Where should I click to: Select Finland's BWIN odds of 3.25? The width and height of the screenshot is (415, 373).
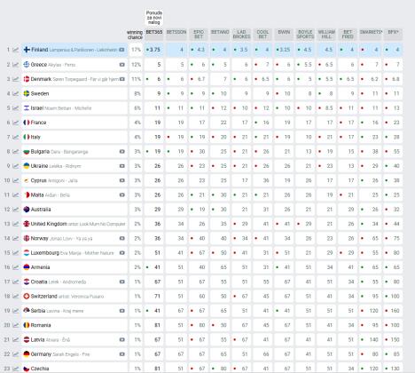[284, 50]
